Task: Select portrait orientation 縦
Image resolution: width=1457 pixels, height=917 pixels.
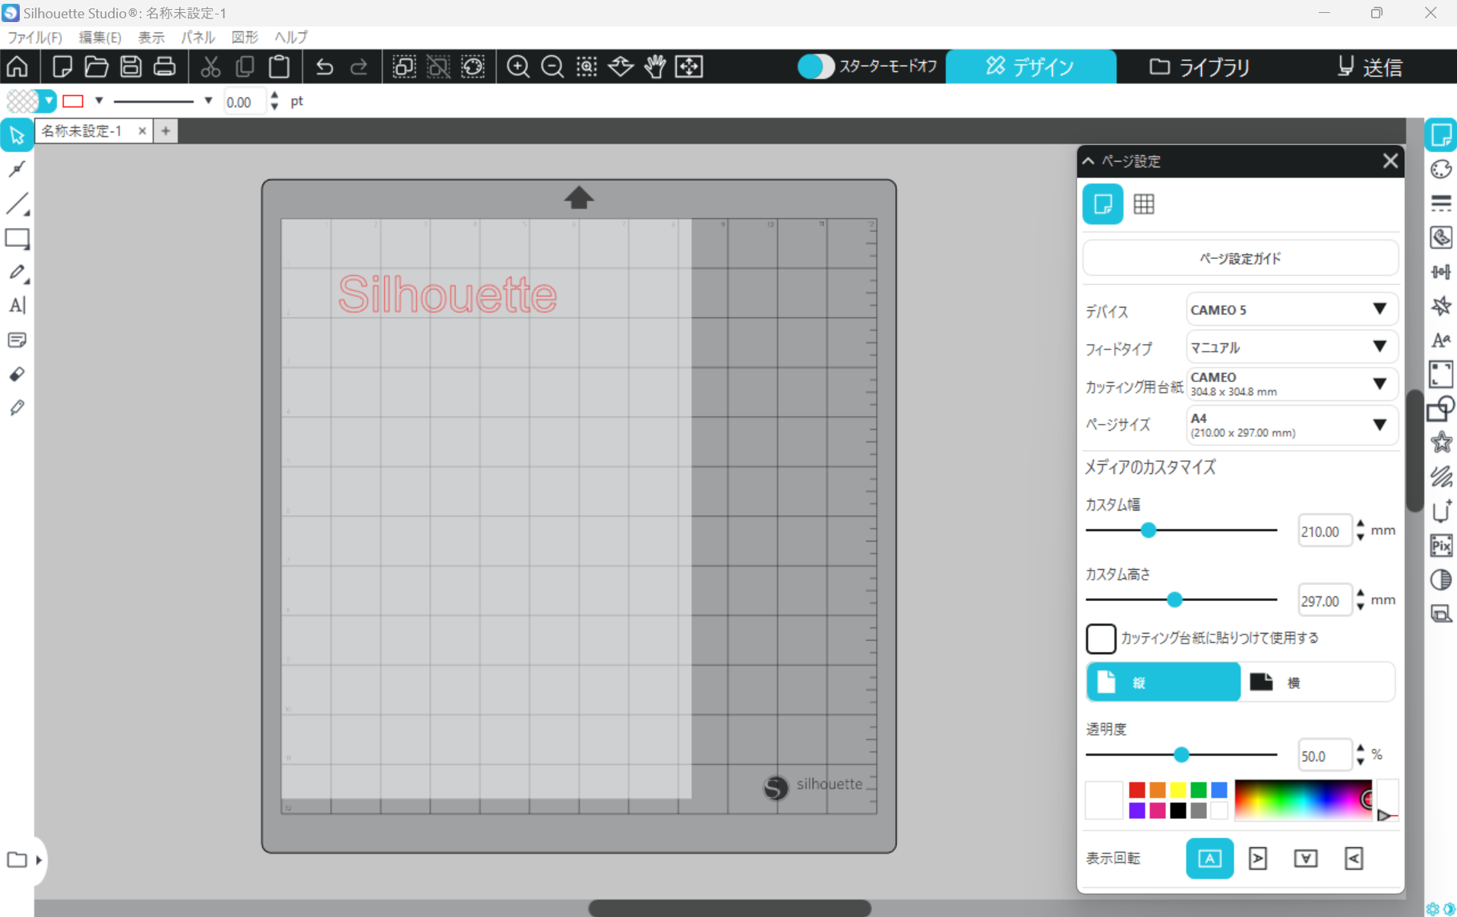Action: [x=1163, y=682]
